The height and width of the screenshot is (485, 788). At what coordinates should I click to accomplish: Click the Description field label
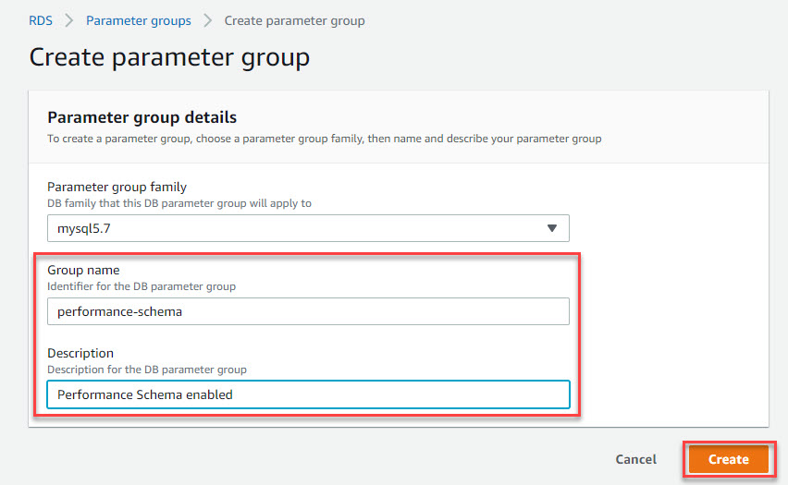(x=80, y=353)
